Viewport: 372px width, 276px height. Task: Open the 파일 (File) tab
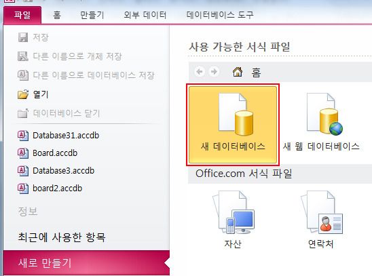pos(22,15)
